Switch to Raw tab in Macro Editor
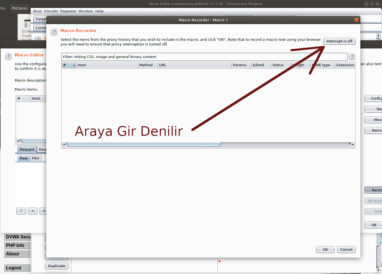Viewport: 382px width, 274px height. coord(24,158)
